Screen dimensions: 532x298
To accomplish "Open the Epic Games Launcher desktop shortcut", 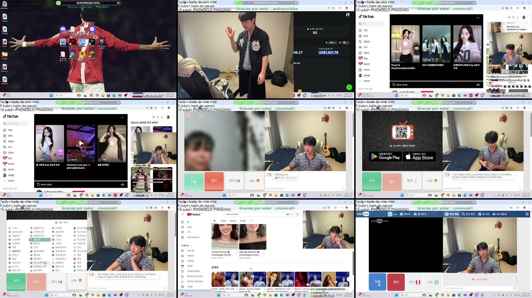I will (x=101, y=43).
